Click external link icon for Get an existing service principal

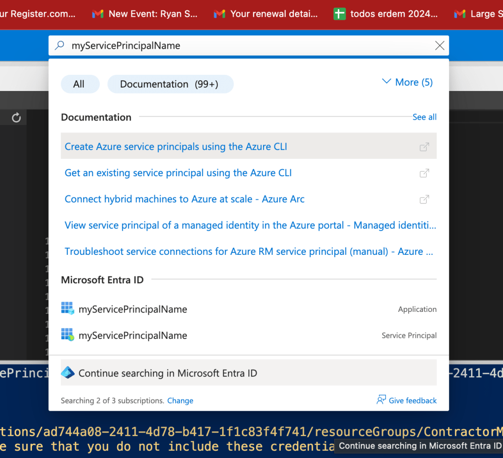[x=424, y=173]
